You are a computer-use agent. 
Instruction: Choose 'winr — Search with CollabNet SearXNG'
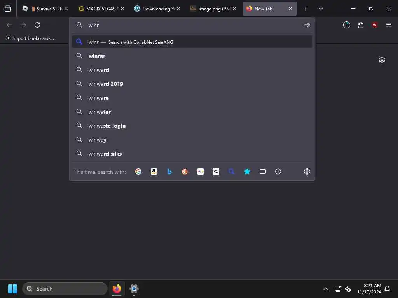(x=192, y=42)
